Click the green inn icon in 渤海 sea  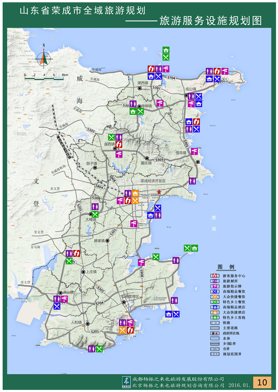point(166,50)
